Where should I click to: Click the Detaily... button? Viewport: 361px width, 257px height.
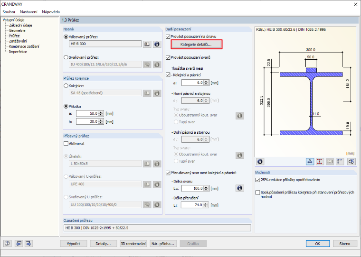pos(104,244)
